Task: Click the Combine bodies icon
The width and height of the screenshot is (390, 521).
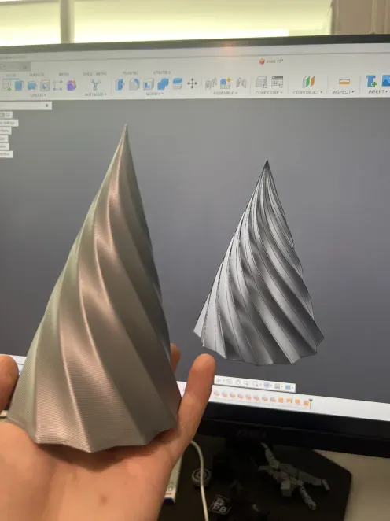Action: coord(163,83)
